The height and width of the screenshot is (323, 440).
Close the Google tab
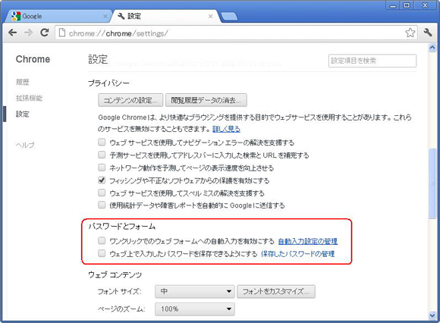click(x=105, y=16)
